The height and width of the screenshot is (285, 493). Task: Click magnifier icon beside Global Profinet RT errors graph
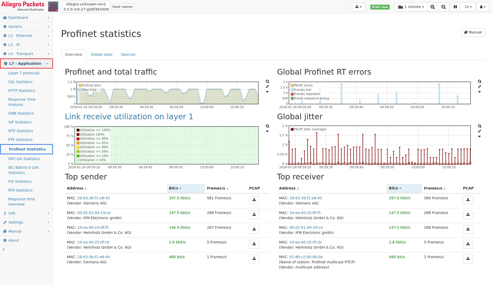(x=480, y=82)
